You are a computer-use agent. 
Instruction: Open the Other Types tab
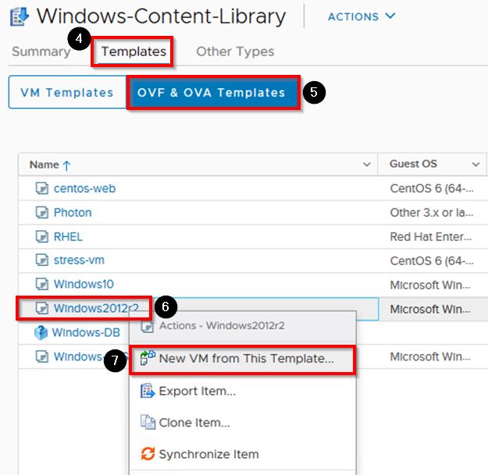pyautogui.click(x=235, y=51)
